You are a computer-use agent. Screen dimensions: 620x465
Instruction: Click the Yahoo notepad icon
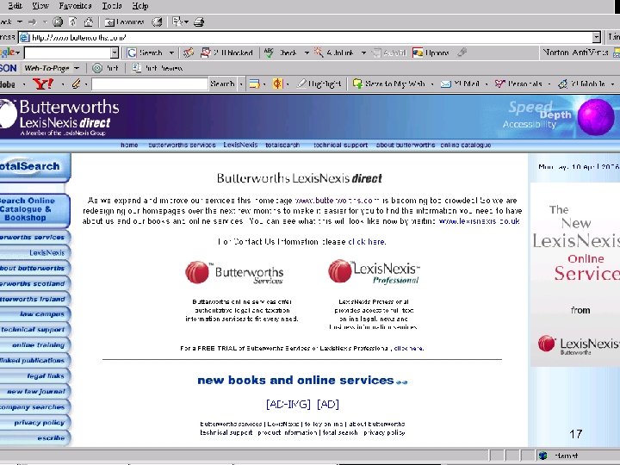point(255,84)
